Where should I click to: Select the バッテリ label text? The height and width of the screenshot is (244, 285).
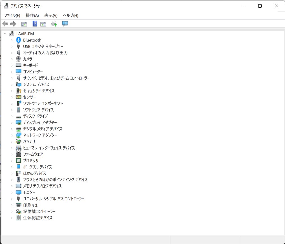29,141
